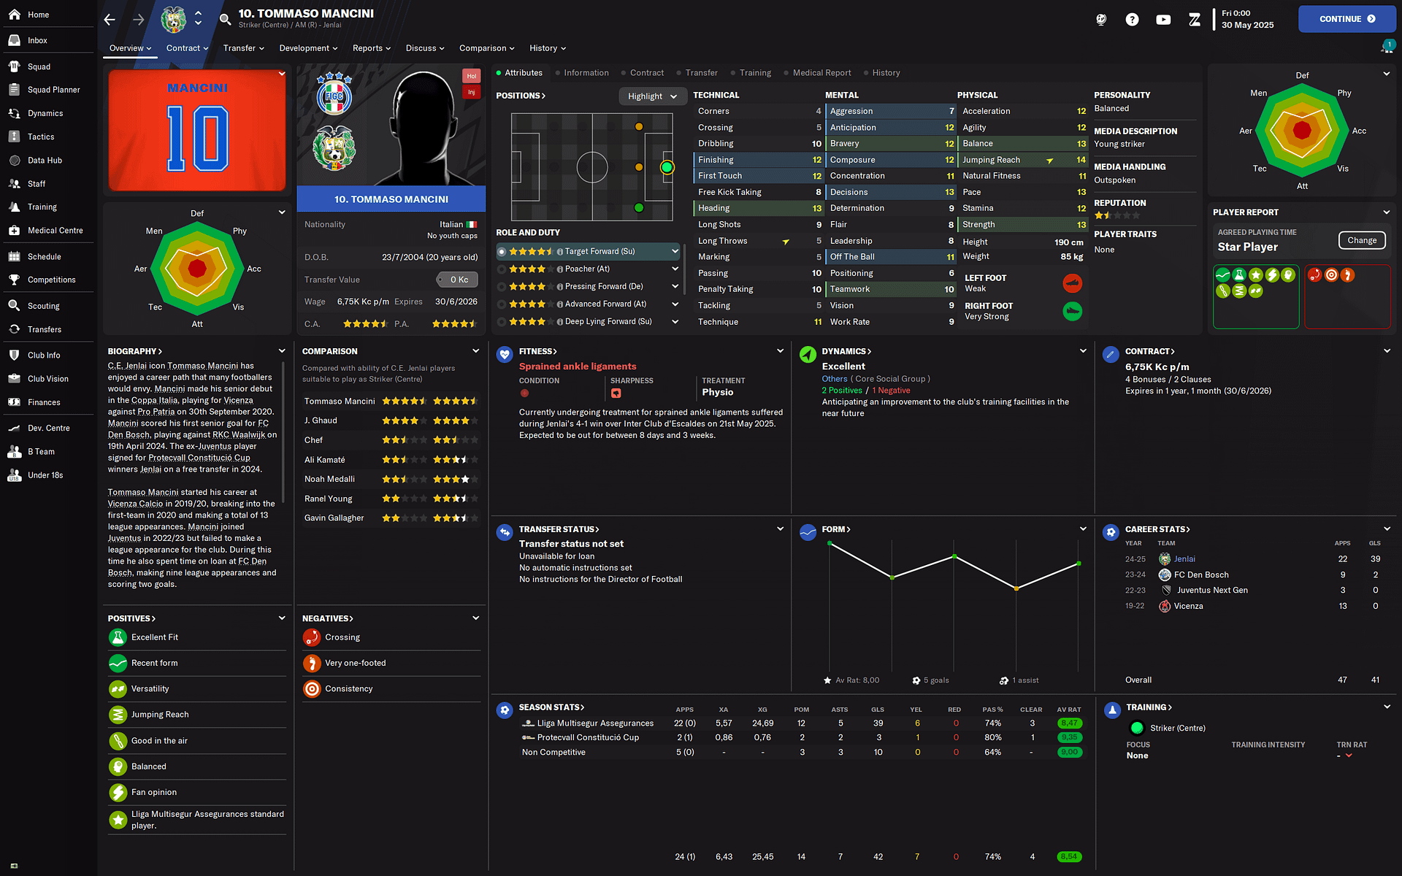Viewport: 1402px width, 876px height.
Task: Click Jenlai team link in career stats
Action: (x=1184, y=559)
